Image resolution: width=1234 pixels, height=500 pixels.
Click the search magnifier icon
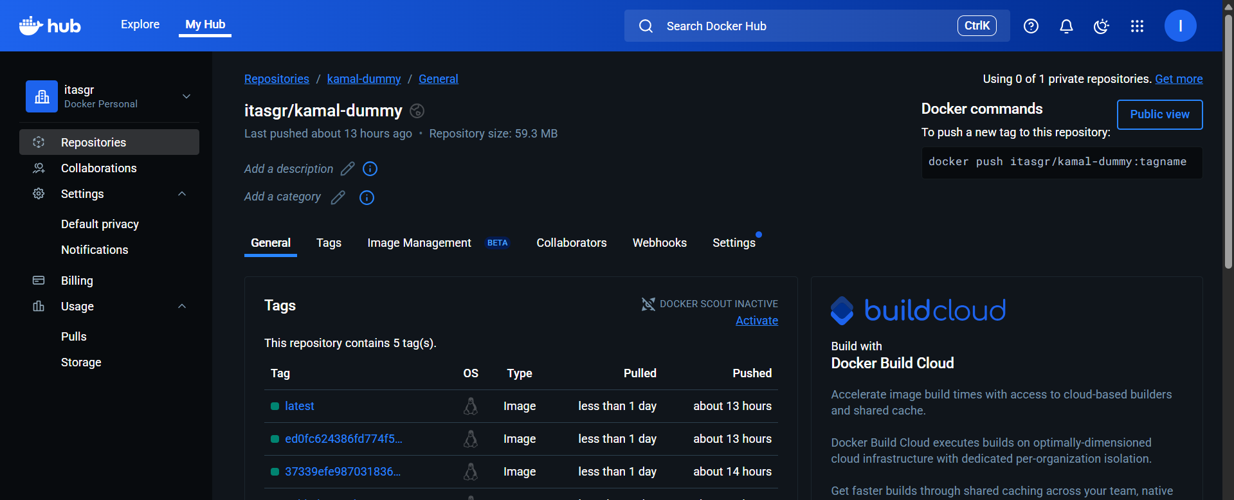tap(646, 26)
